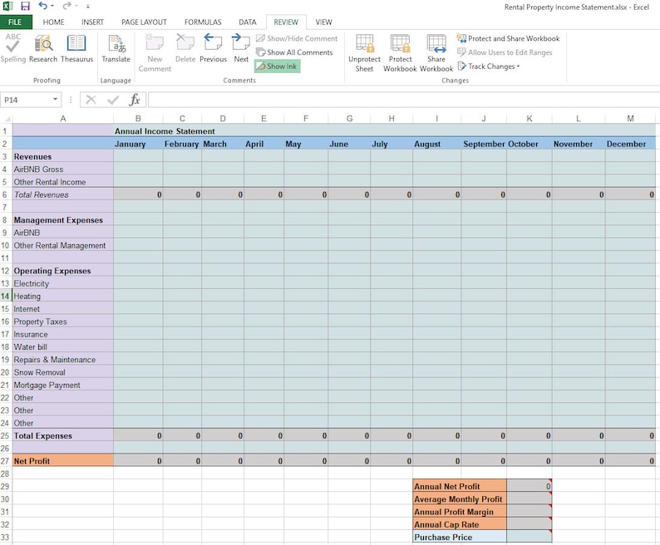The width and height of the screenshot is (660, 545).
Task: Select the Electricity cell
Action: pyautogui.click(x=62, y=283)
